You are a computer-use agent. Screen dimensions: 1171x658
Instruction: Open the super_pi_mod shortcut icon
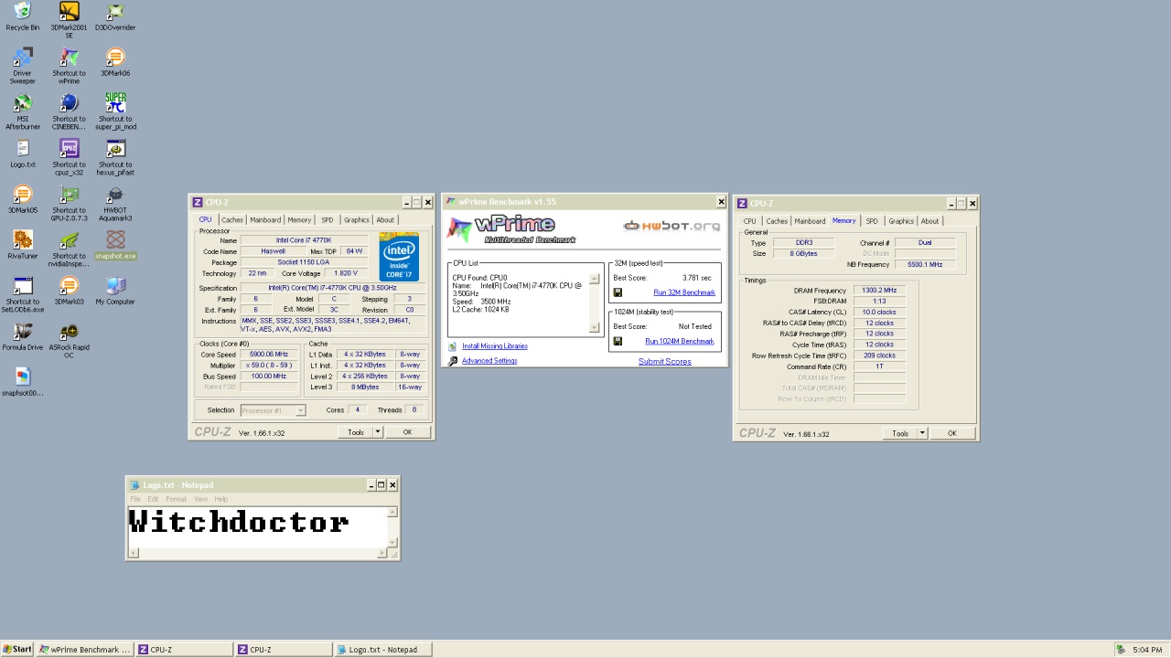coord(115,104)
